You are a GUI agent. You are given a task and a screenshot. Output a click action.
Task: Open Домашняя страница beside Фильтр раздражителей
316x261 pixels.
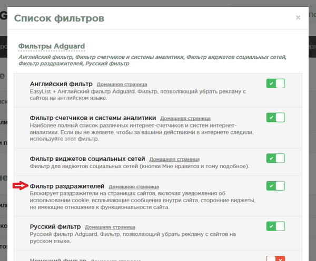click(x=134, y=186)
